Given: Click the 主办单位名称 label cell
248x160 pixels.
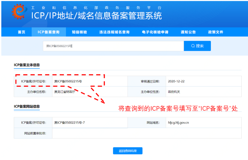Looking at the screenshot, I should pos(33,92).
